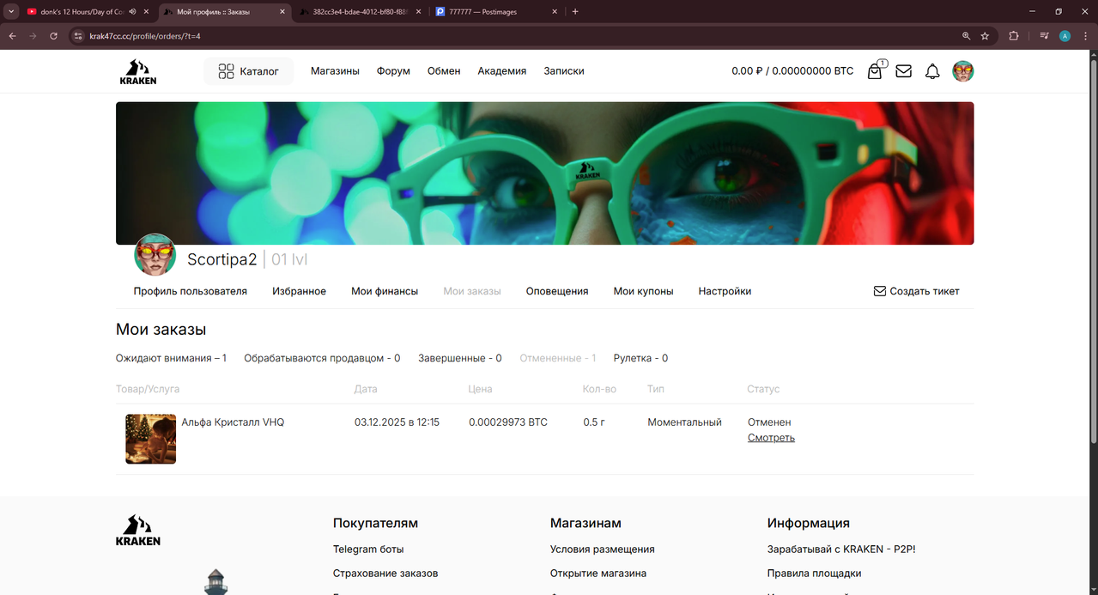1098x595 pixels.
Task: Open the browser zoom magnifier icon
Action: click(x=966, y=36)
